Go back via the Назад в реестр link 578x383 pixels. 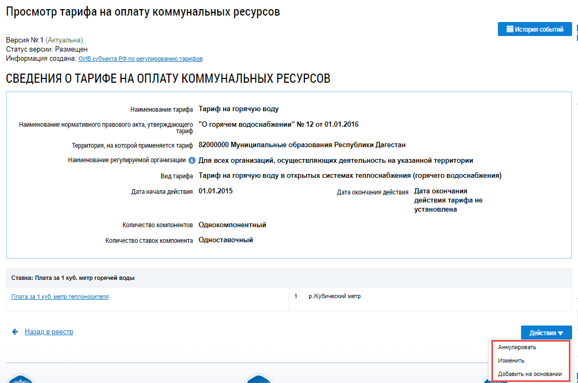pyautogui.click(x=49, y=332)
